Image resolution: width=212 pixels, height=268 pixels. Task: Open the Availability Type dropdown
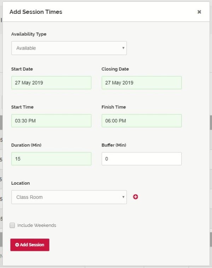pyautogui.click(x=69, y=48)
